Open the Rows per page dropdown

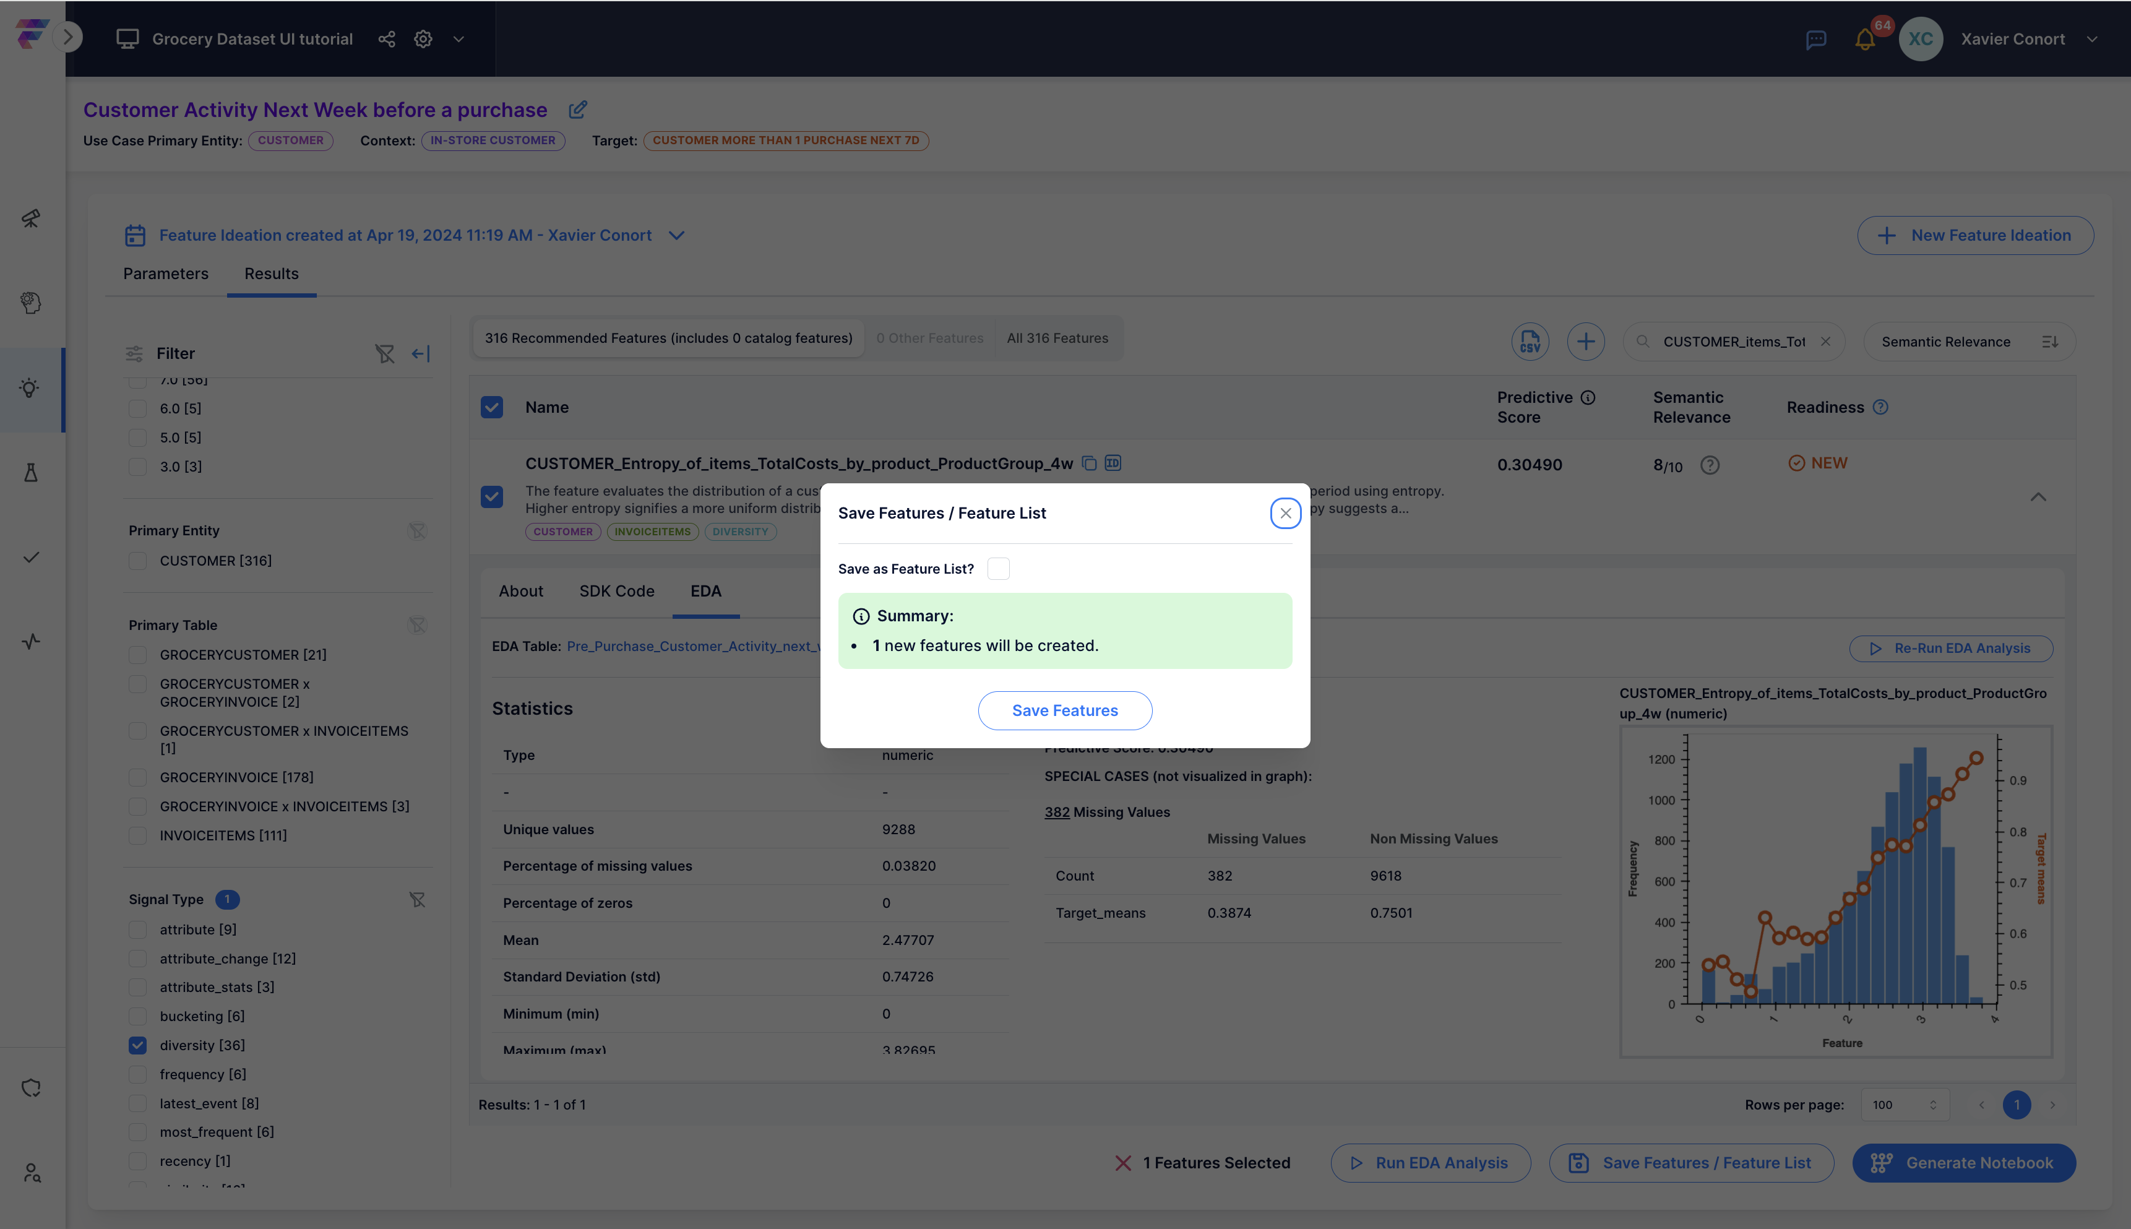click(1904, 1105)
